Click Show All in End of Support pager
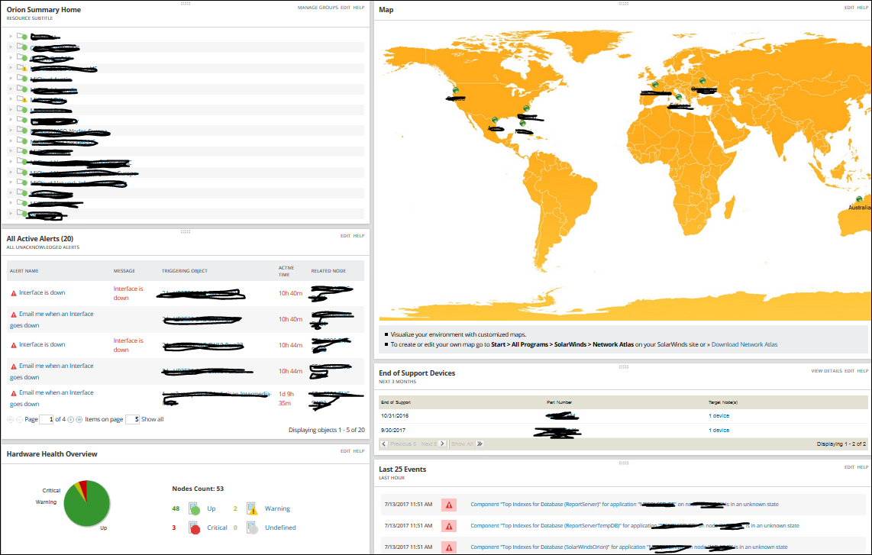This screenshot has height=555, width=872. 462,444
